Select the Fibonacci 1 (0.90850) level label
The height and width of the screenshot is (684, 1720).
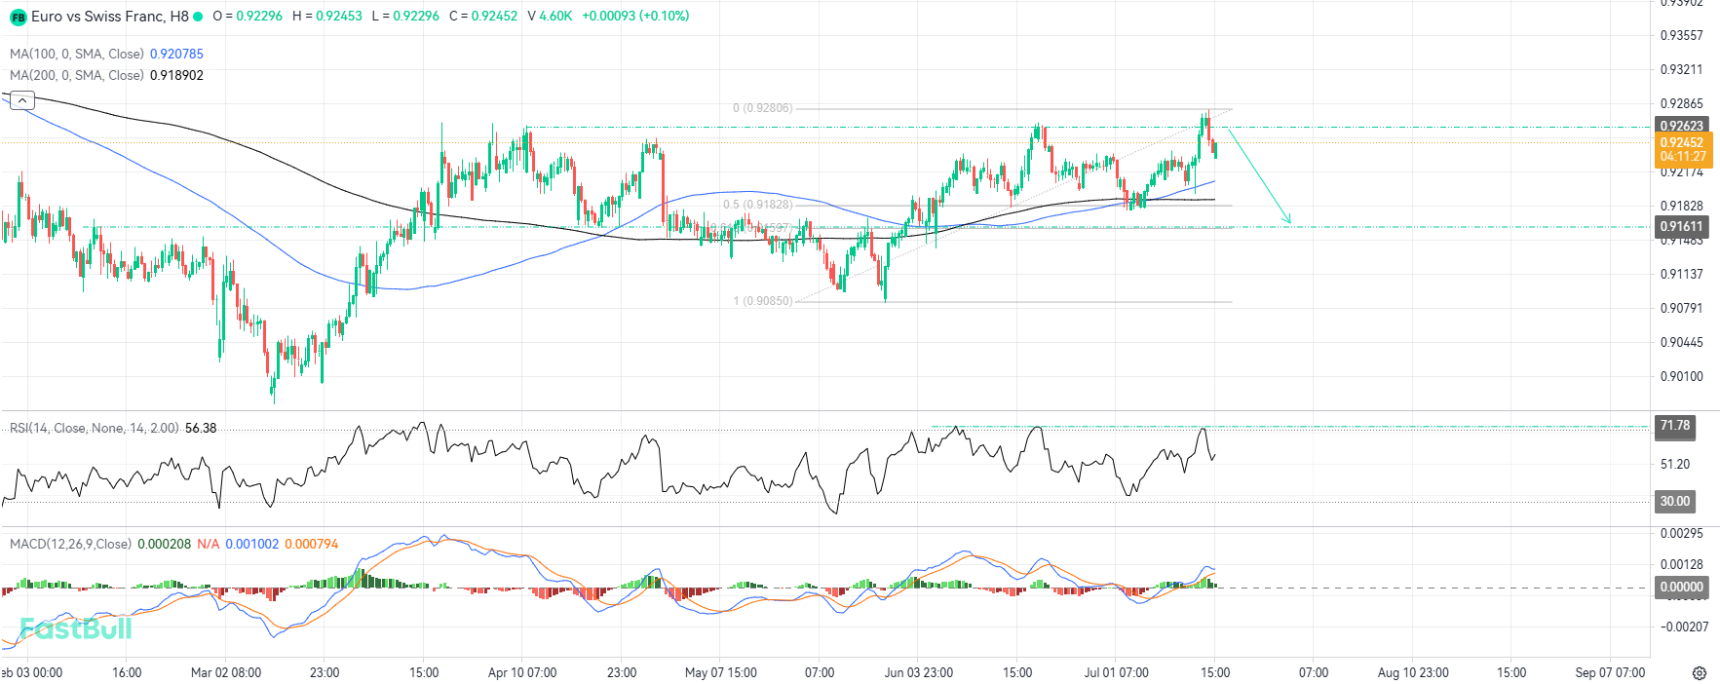pyautogui.click(x=763, y=301)
